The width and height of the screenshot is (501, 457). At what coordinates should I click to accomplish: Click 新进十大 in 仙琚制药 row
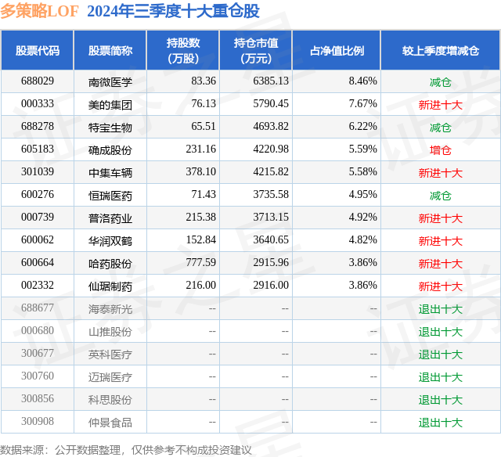pyautogui.click(x=441, y=286)
